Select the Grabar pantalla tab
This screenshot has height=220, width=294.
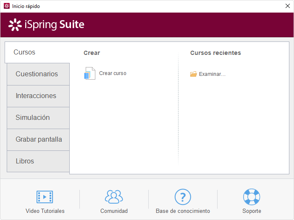click(38, 140)
